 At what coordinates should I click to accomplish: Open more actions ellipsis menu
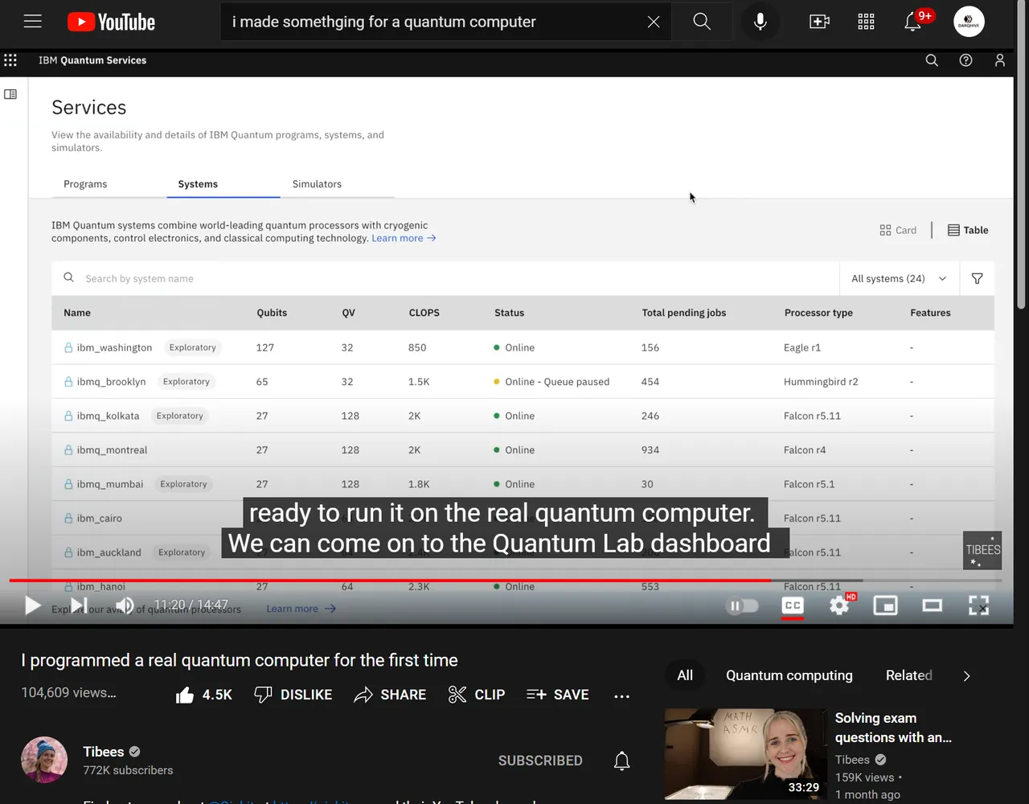point(621,696)
